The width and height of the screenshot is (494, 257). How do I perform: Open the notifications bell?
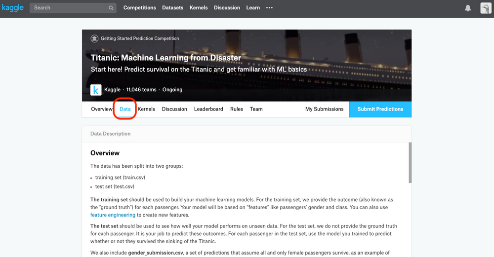[468, 8]
